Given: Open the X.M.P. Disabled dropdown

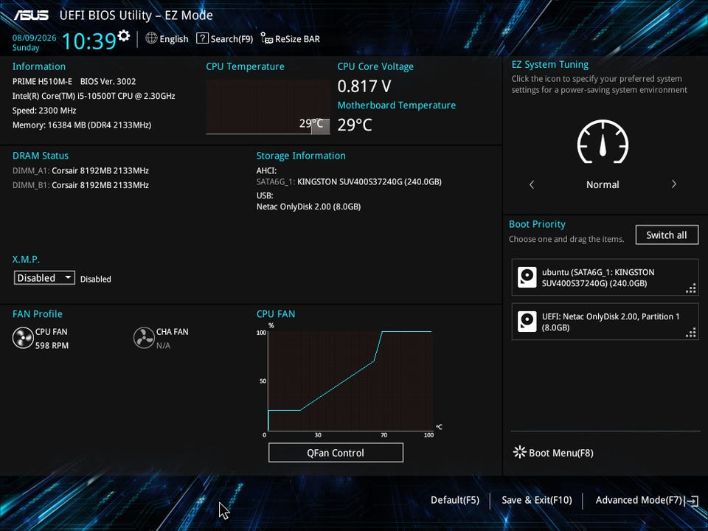Looking at the screenshot, I should click(x=44, y=278).
